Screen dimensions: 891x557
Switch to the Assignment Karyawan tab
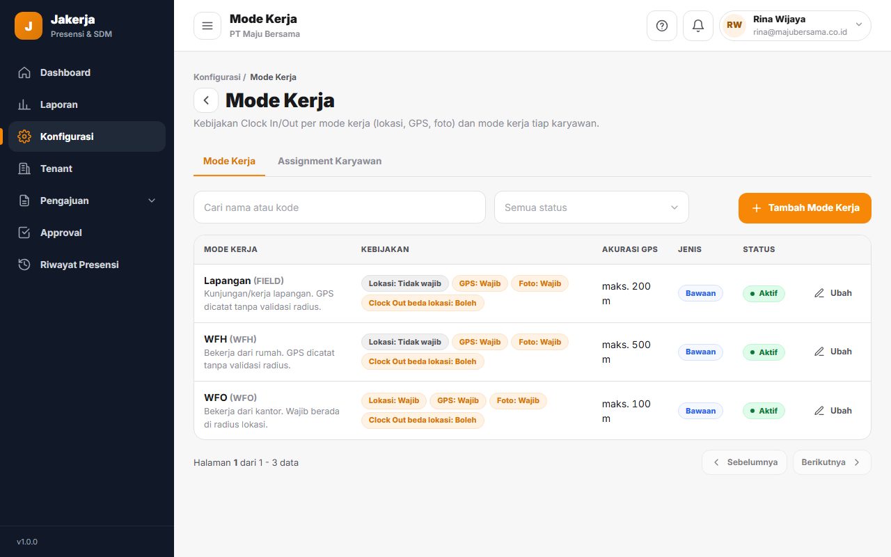[x=329, y=161]
